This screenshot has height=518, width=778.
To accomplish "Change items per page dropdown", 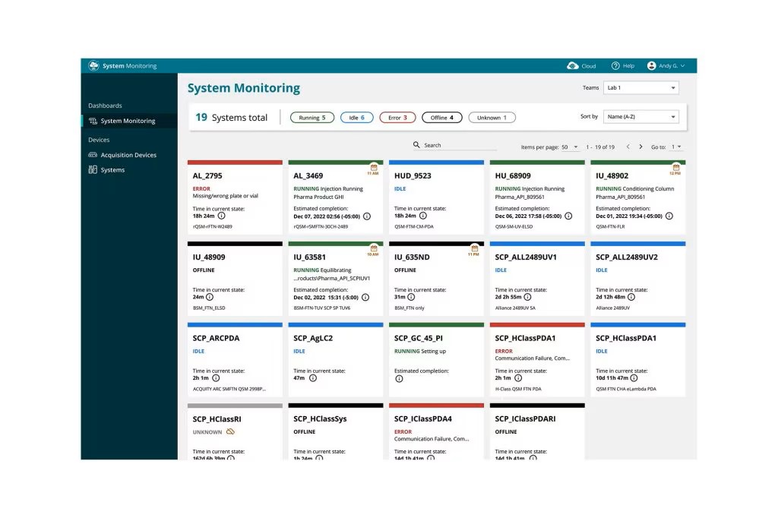I will click(570, 147).
